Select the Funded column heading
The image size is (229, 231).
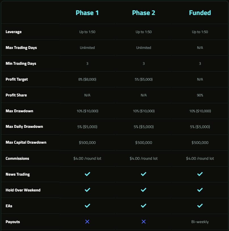coord(200,13)
